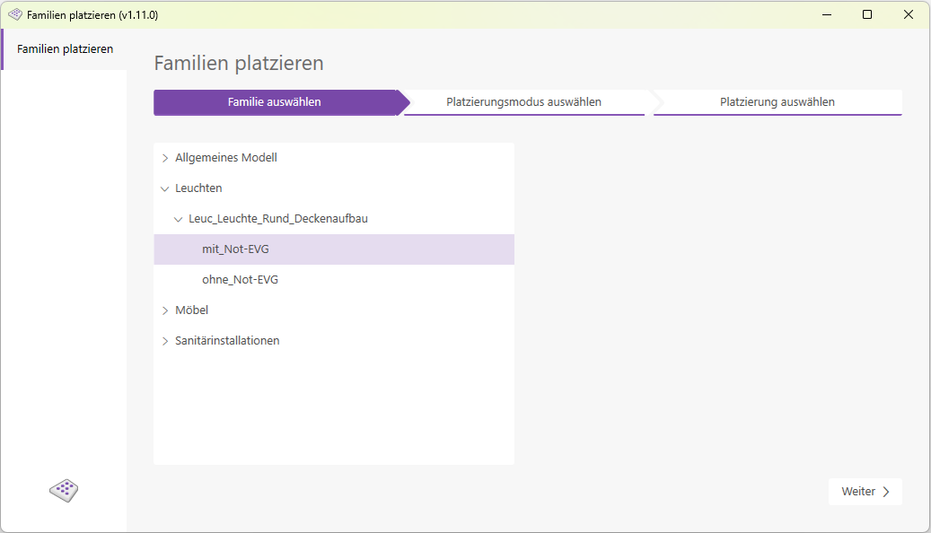The height and width of the screenshot is (533, 931).
Task: Select the mit_Not-EVG family type
Action: click(x=234, y=249)
